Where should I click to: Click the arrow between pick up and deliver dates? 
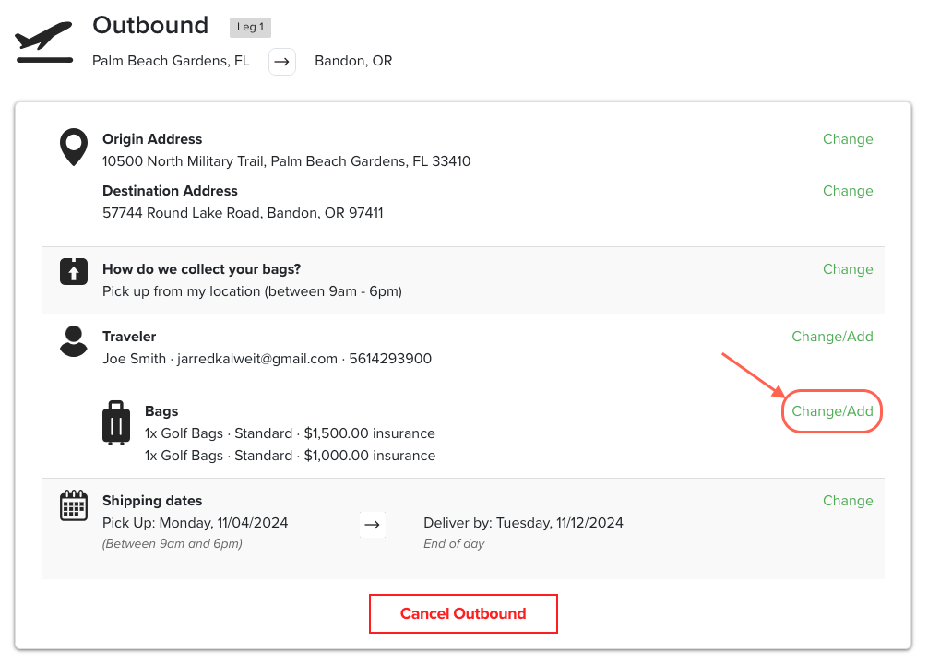pyautogui.click(x=373, y=525)
